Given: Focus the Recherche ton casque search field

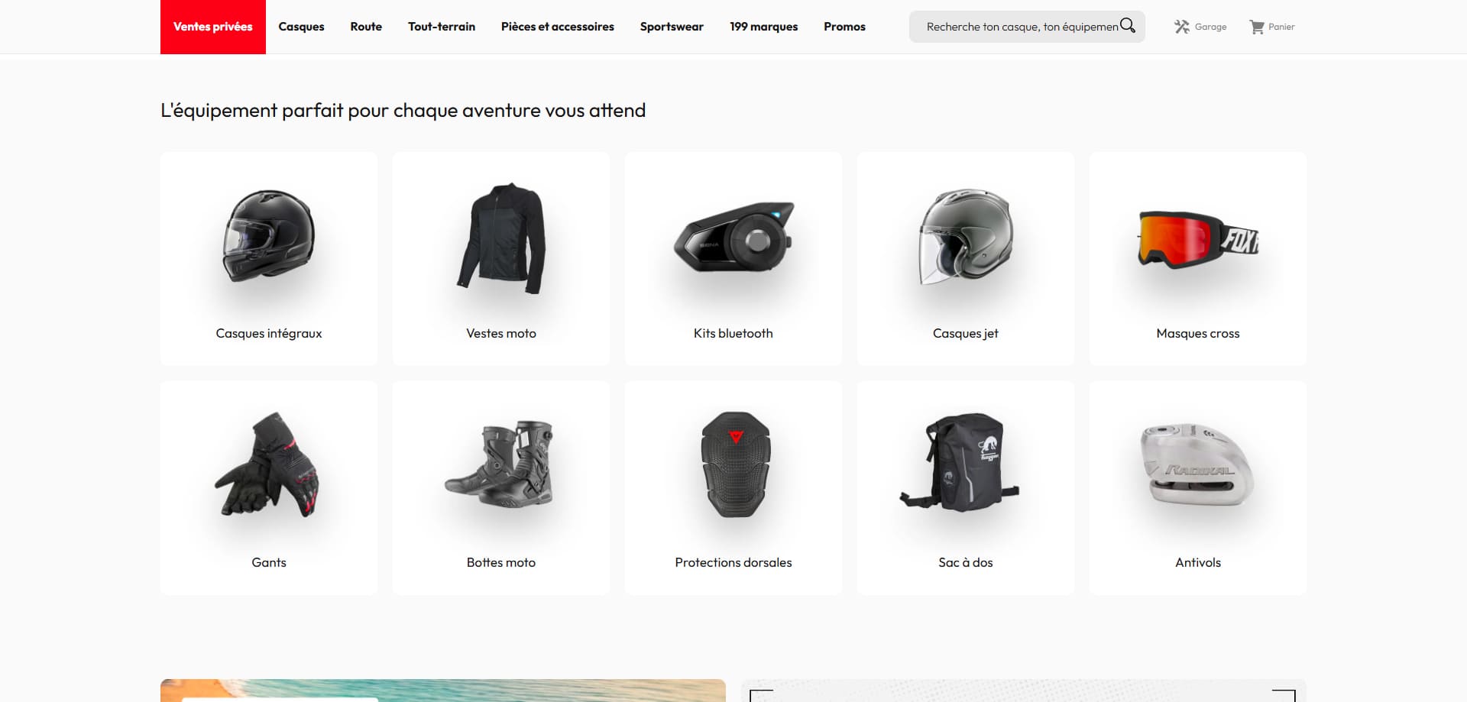Looking at the screenshot, I should click(x=1021, y=27).
